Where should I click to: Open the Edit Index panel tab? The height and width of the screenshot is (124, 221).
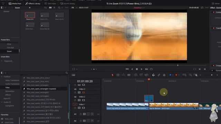50,3
